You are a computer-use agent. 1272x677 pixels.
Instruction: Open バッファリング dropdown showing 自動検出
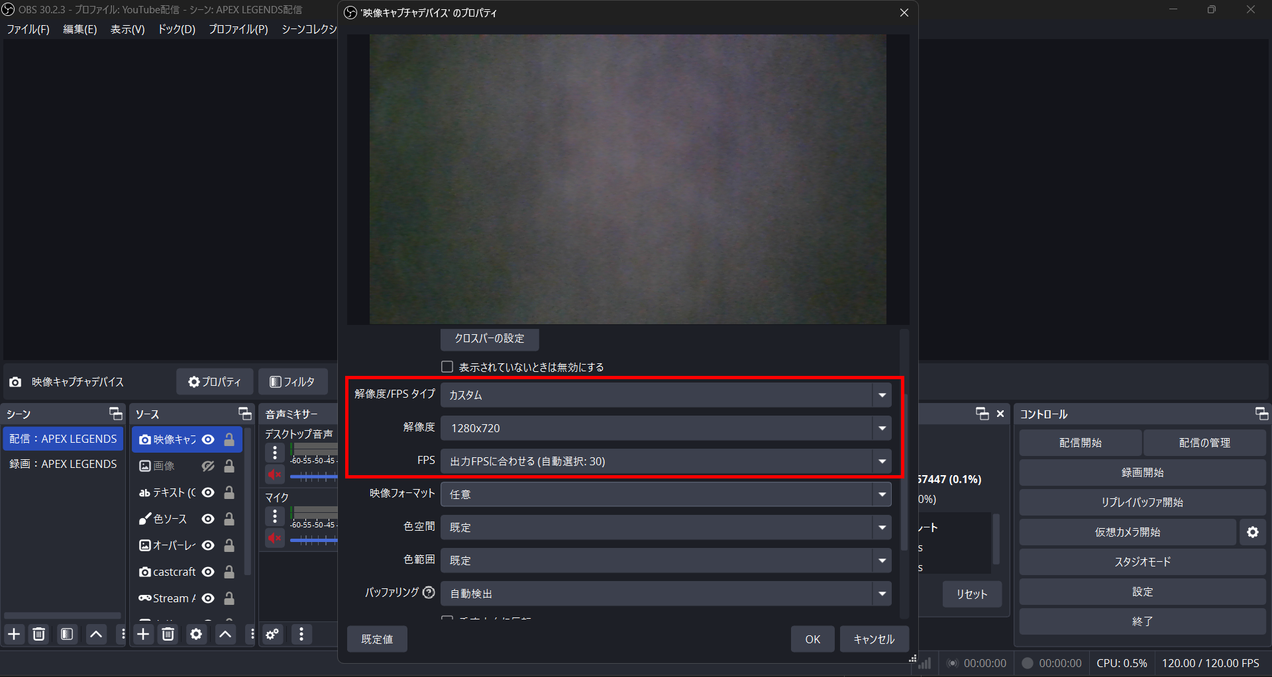pos(666,594)
